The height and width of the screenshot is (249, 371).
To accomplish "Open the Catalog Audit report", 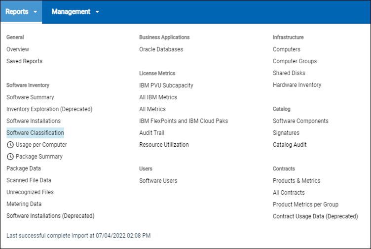I will [290, 145].
